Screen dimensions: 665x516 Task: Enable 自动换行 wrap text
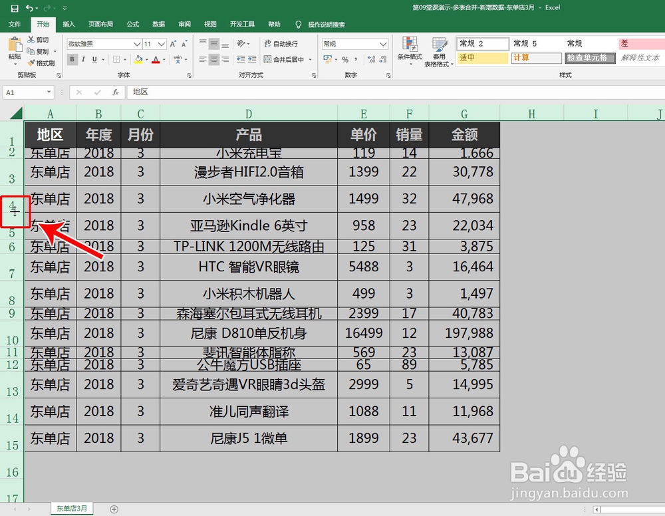tap(281, 44)
